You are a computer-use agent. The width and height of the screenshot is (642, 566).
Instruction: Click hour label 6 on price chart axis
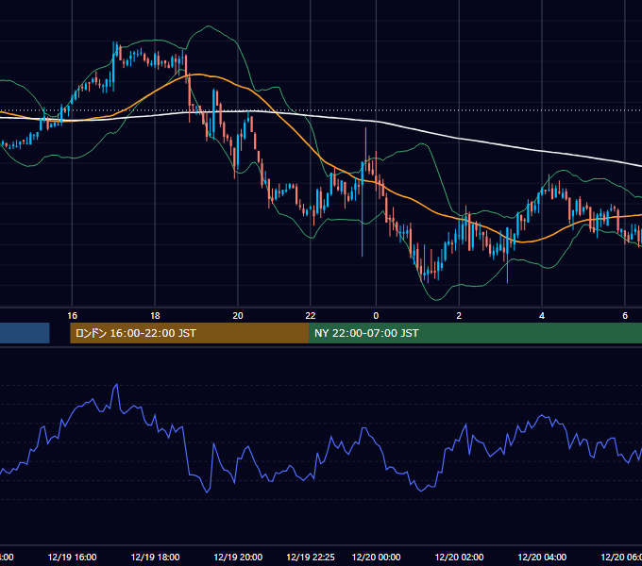click(x=625, y=316)
